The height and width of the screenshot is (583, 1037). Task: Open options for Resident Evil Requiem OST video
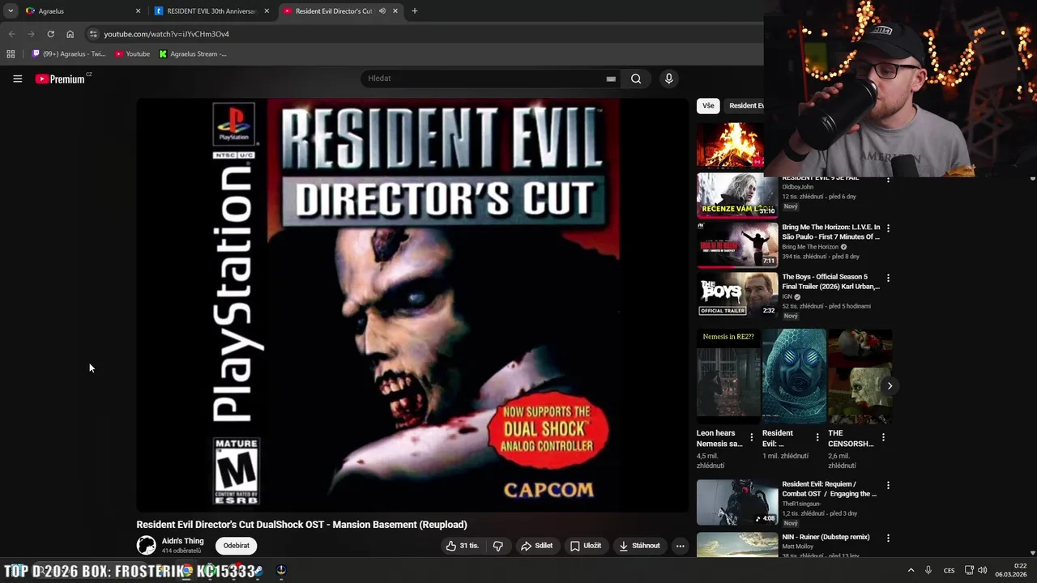pyautogui.click(x=888, y=485)
